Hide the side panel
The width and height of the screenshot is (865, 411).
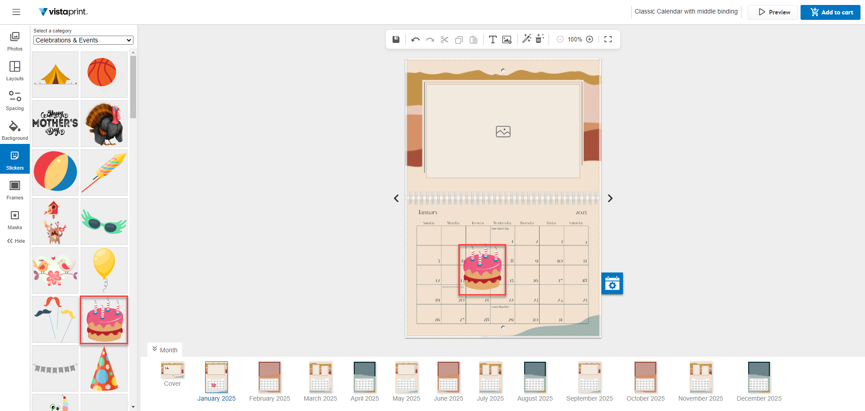[16, 241]
